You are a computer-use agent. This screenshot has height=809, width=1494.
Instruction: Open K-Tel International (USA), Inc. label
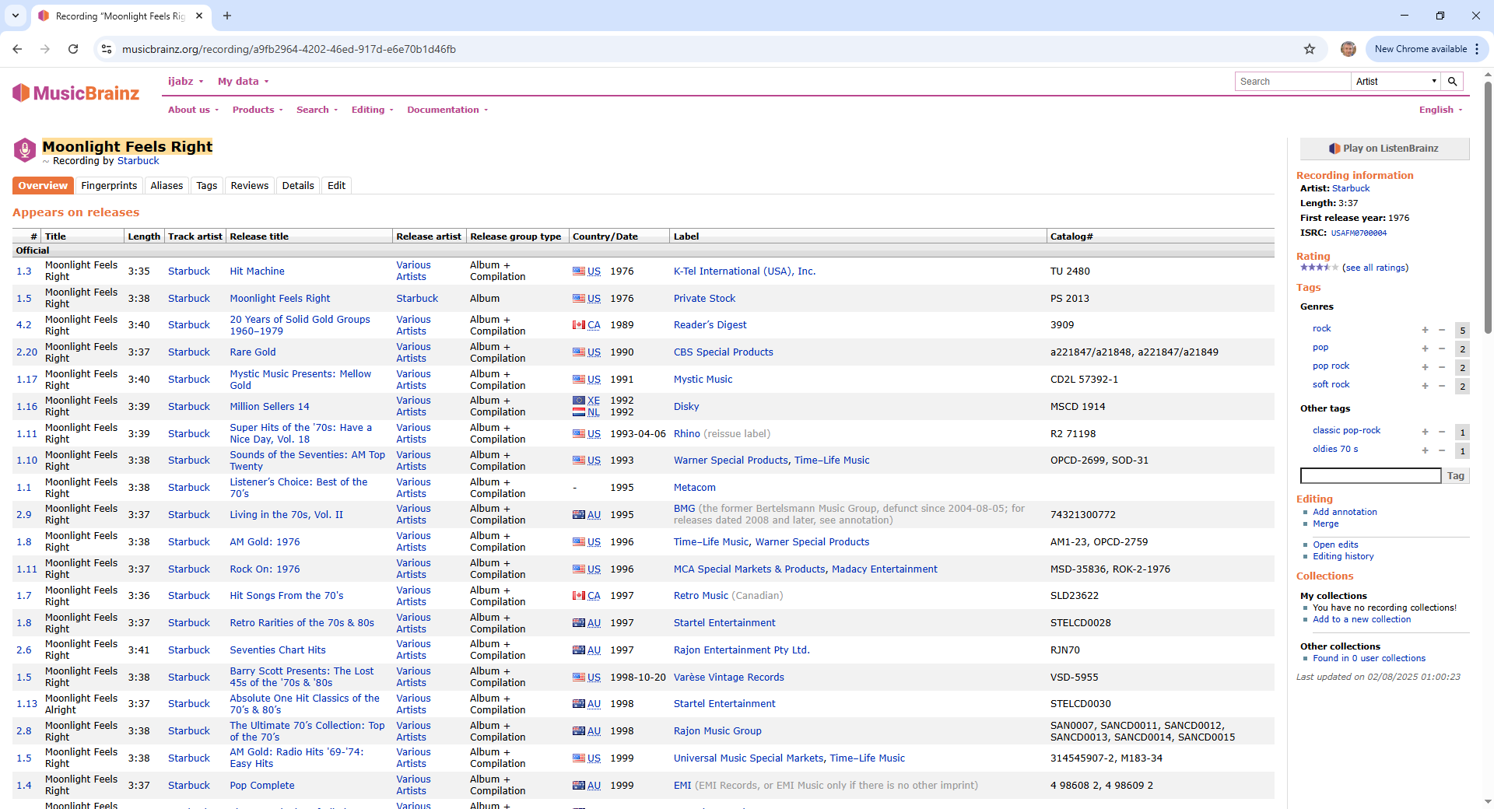coord(745,271)
